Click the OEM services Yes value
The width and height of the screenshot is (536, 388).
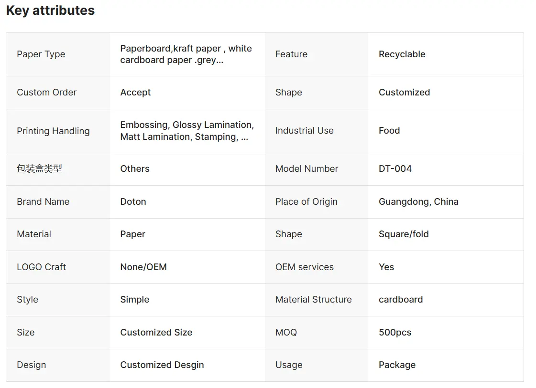386,267
